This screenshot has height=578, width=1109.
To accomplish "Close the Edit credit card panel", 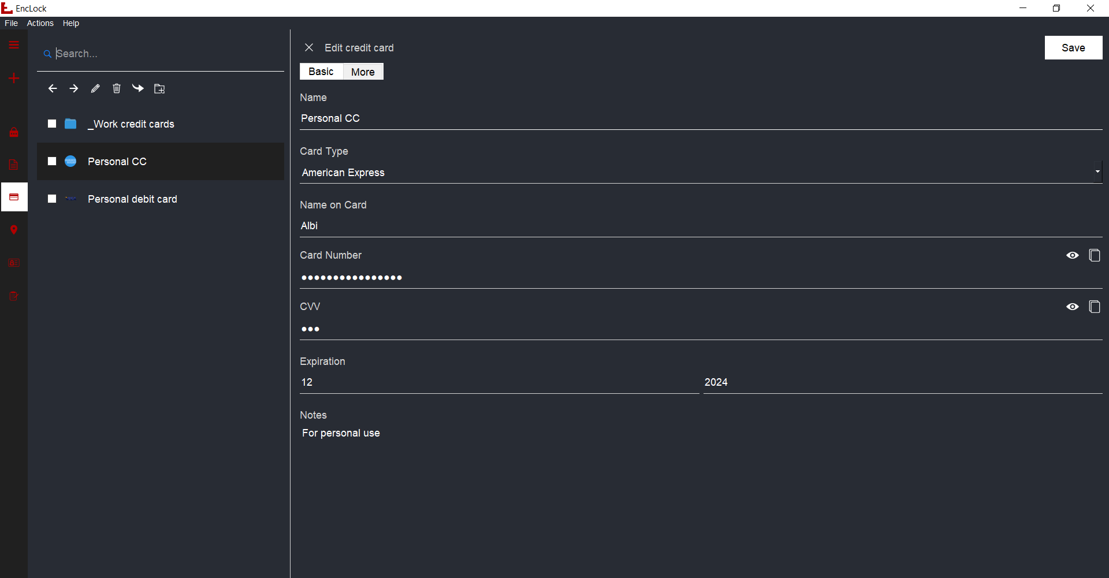I will 309,47.
